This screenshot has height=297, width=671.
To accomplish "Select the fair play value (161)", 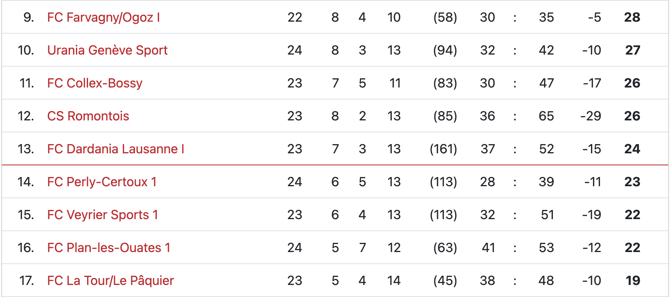I will click(444, 149).
